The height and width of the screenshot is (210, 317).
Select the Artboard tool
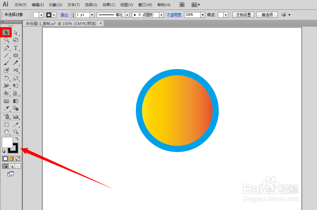point(6,124)
